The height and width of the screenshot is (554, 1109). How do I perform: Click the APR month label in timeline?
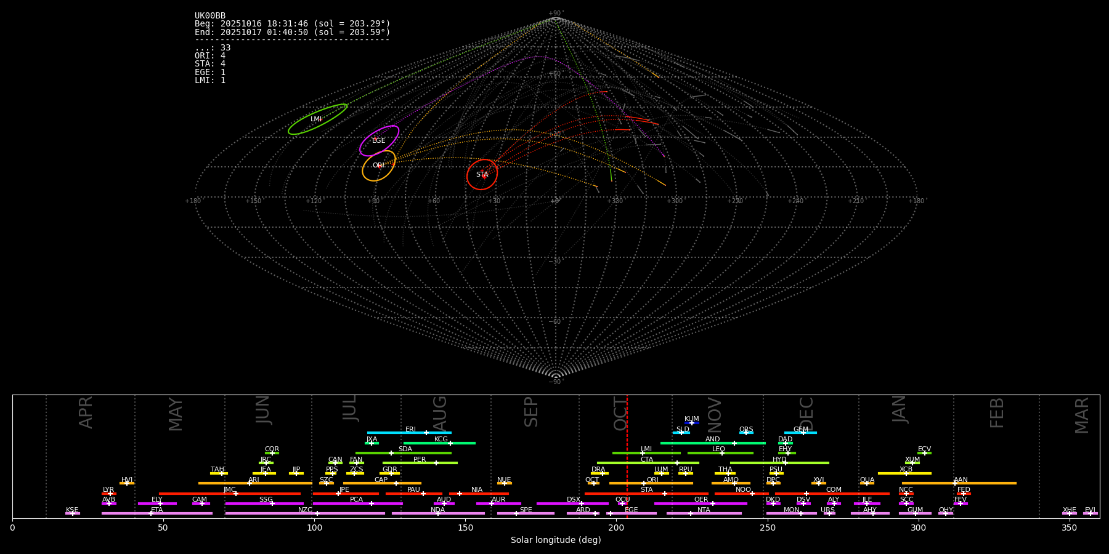[86, 412]
